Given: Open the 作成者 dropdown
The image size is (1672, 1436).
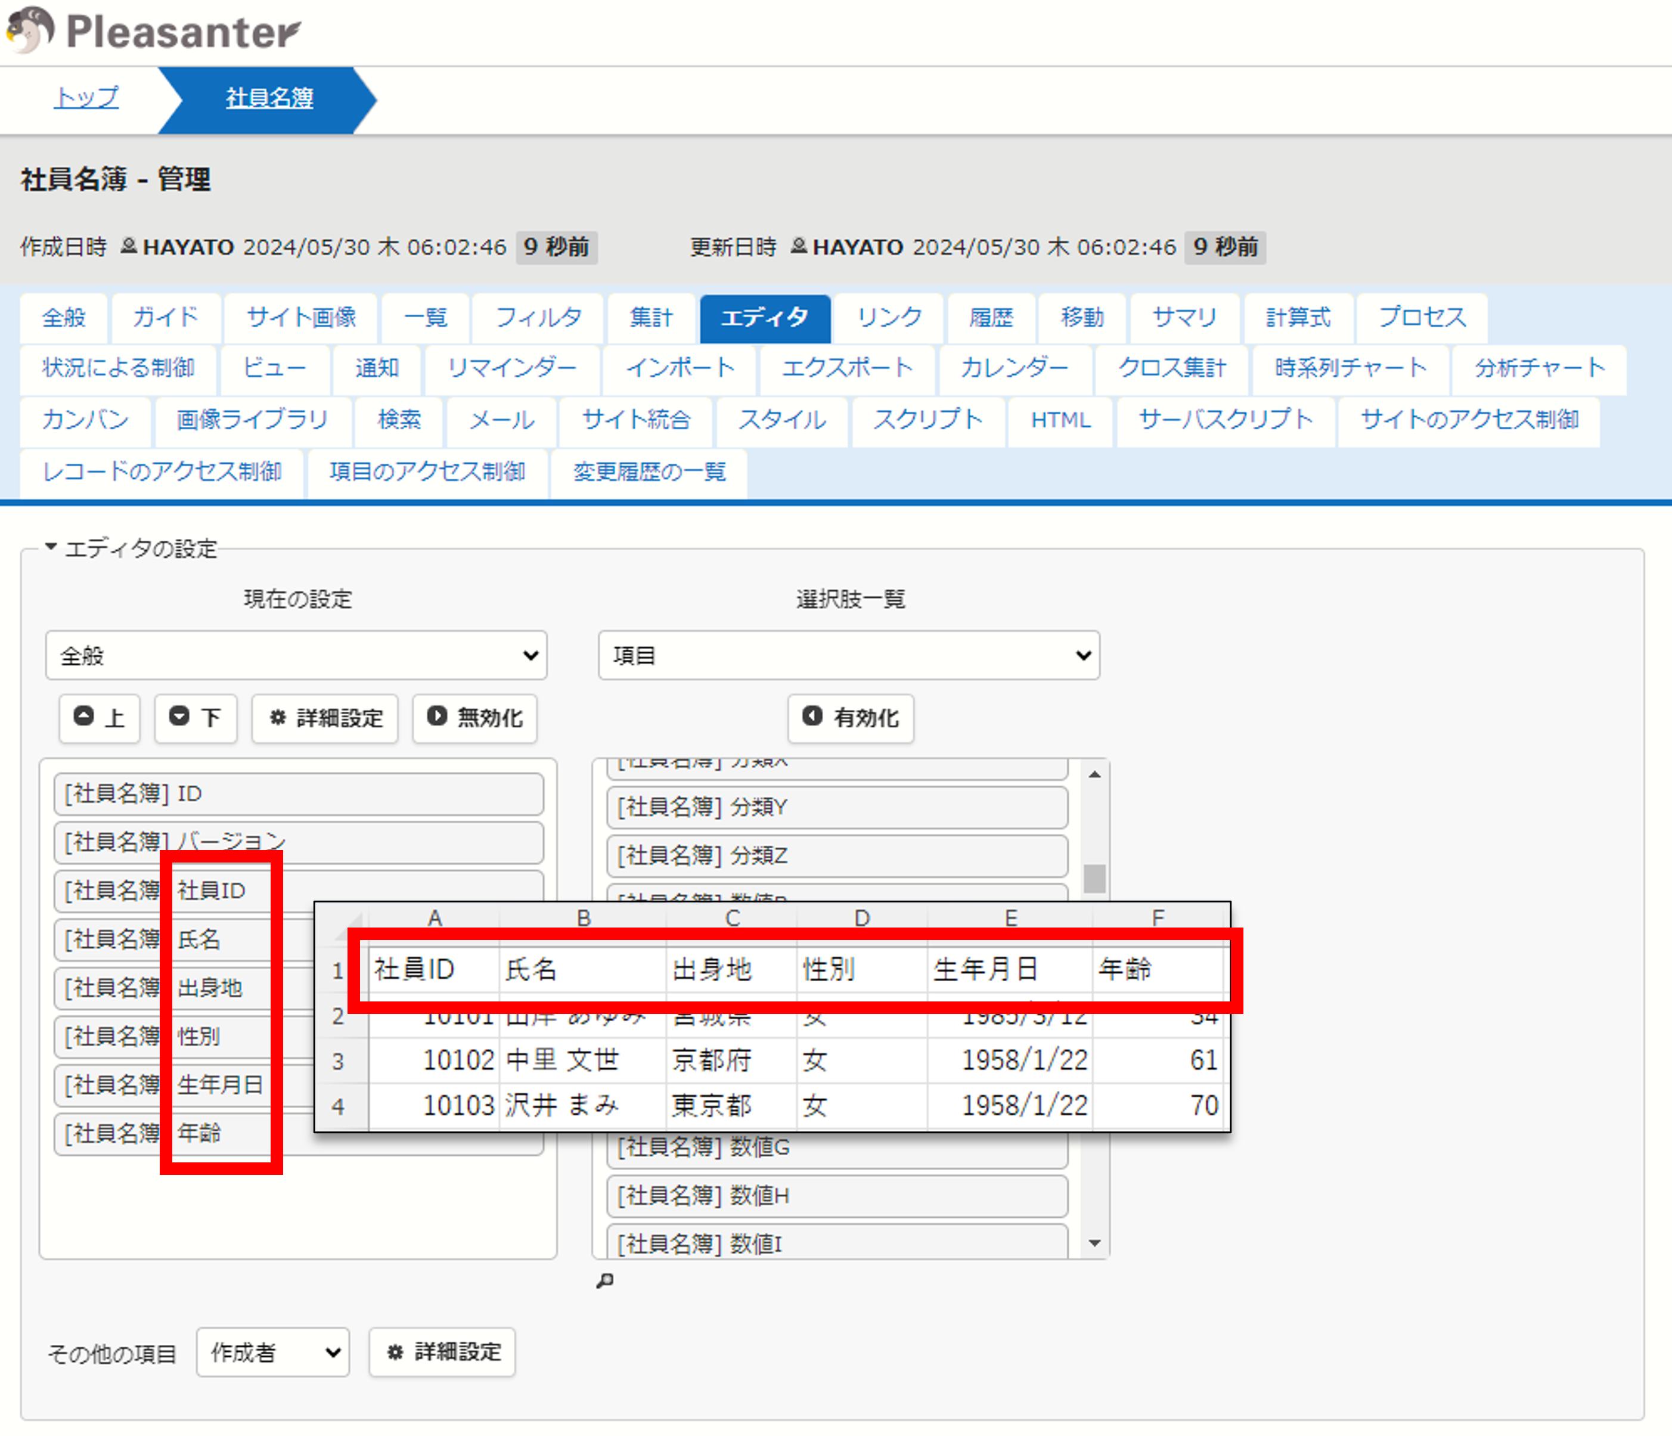Looking at the screenshot, I should click(273, 1352).
